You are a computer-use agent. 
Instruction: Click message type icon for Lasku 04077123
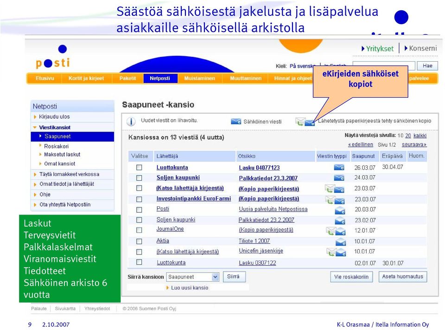339,167
